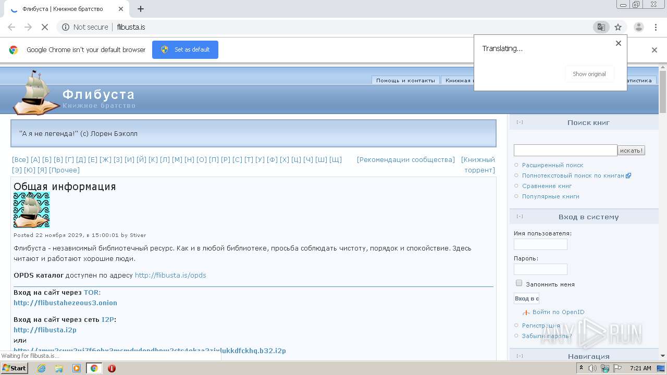Click Войти по OpenID link
Viewport: 667px width, 375px height.
click(559, 312)
